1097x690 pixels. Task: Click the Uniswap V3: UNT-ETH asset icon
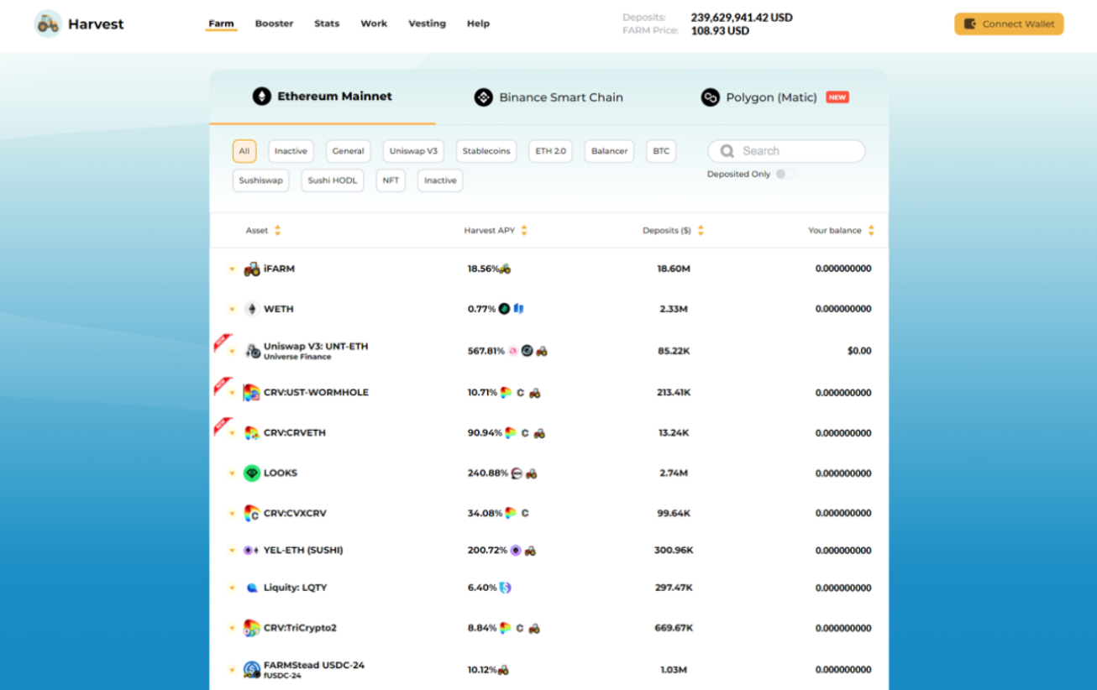(x=252, y=351)
